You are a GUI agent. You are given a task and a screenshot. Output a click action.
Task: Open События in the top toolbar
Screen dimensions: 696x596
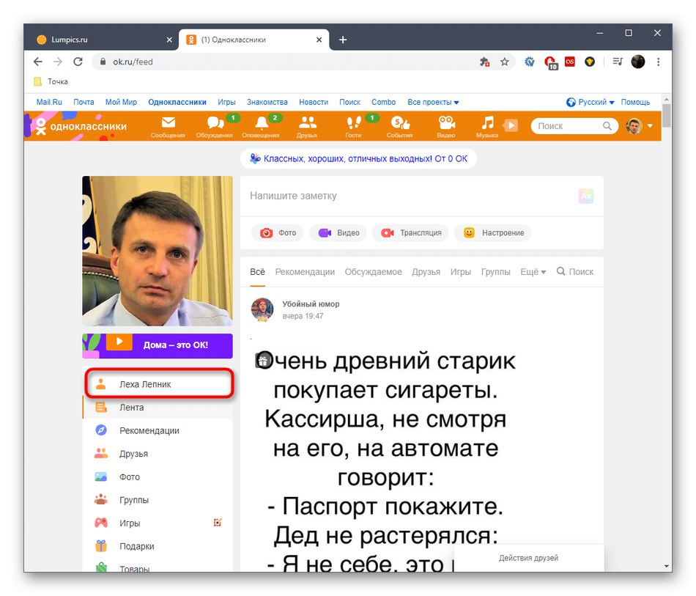pos(401,126)
